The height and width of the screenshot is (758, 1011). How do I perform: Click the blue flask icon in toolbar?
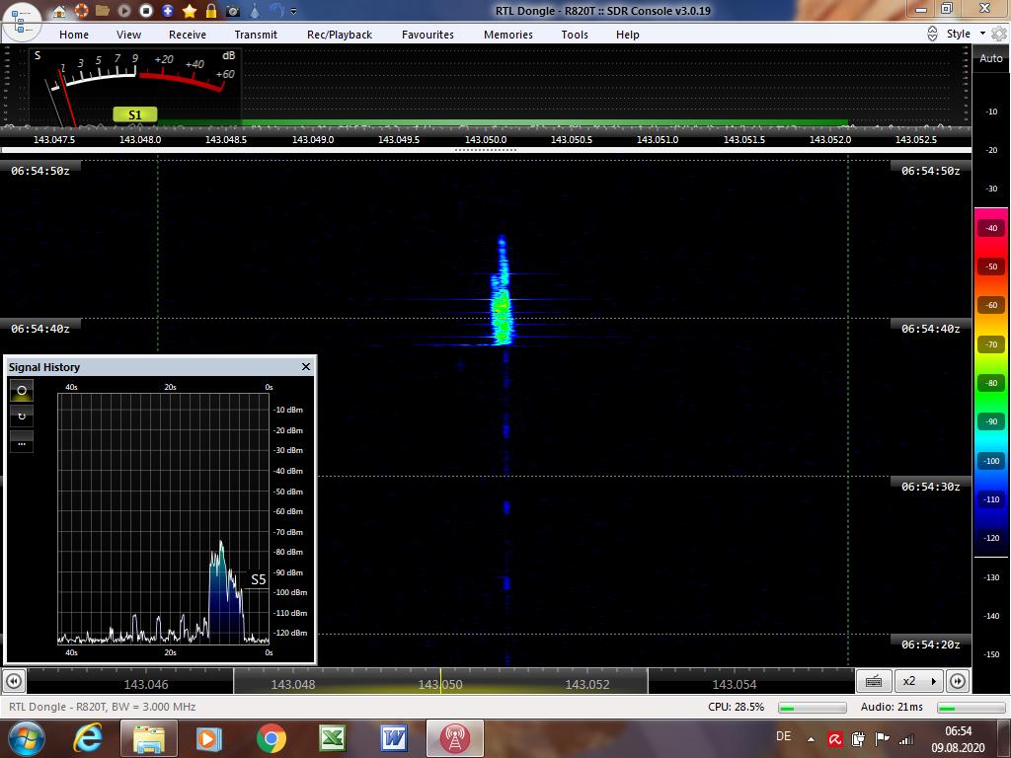click(255, 11)
